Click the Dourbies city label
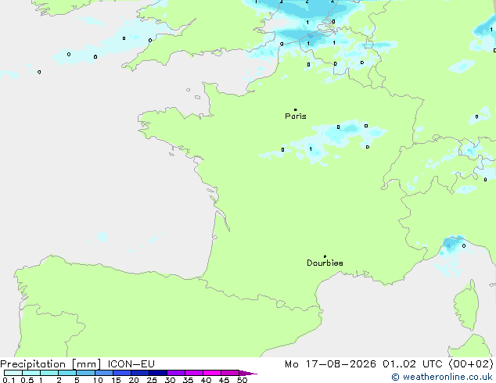This screenshot has width=496, height=383. 325,263
